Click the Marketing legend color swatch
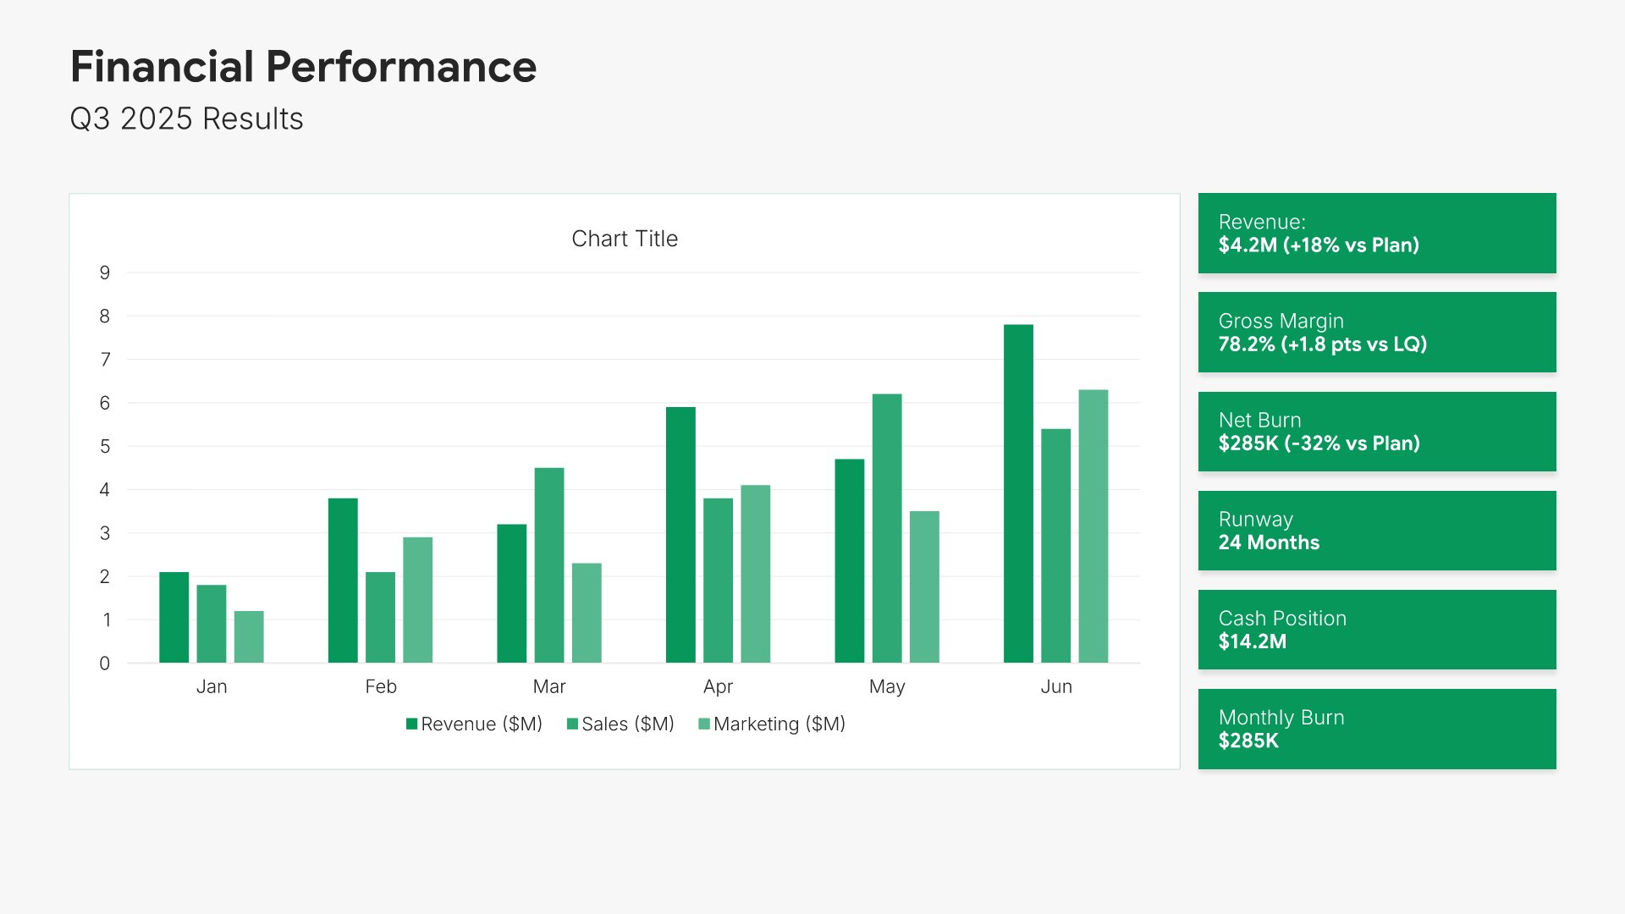Viewport: 1625px width, 914px height. pos(704,724)
